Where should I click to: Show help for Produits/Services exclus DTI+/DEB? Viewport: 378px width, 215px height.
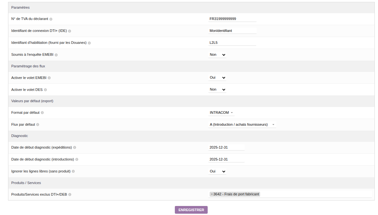pyautogui.click(x=70, y=195)
